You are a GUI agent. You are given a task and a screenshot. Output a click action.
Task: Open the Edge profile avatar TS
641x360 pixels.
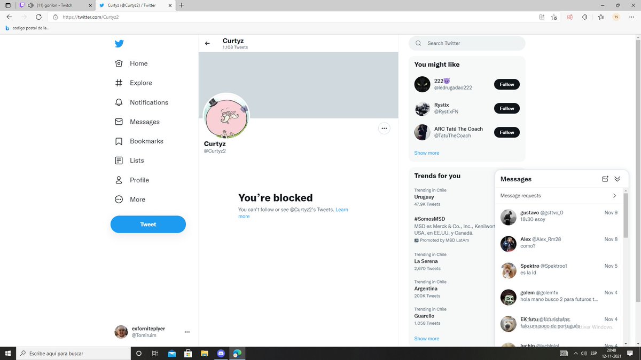616,17
